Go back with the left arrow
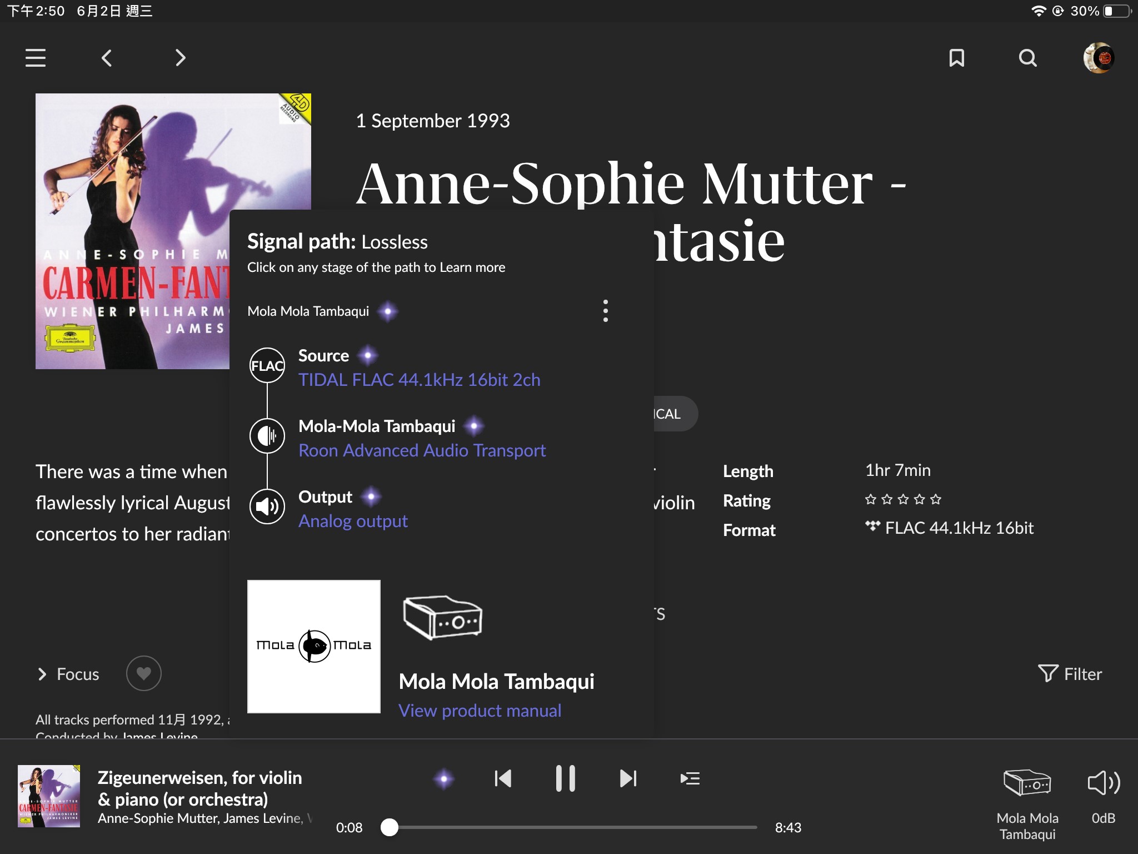Image resolution: width=1138 pixels, height=854 pixels. click(107, 58)
